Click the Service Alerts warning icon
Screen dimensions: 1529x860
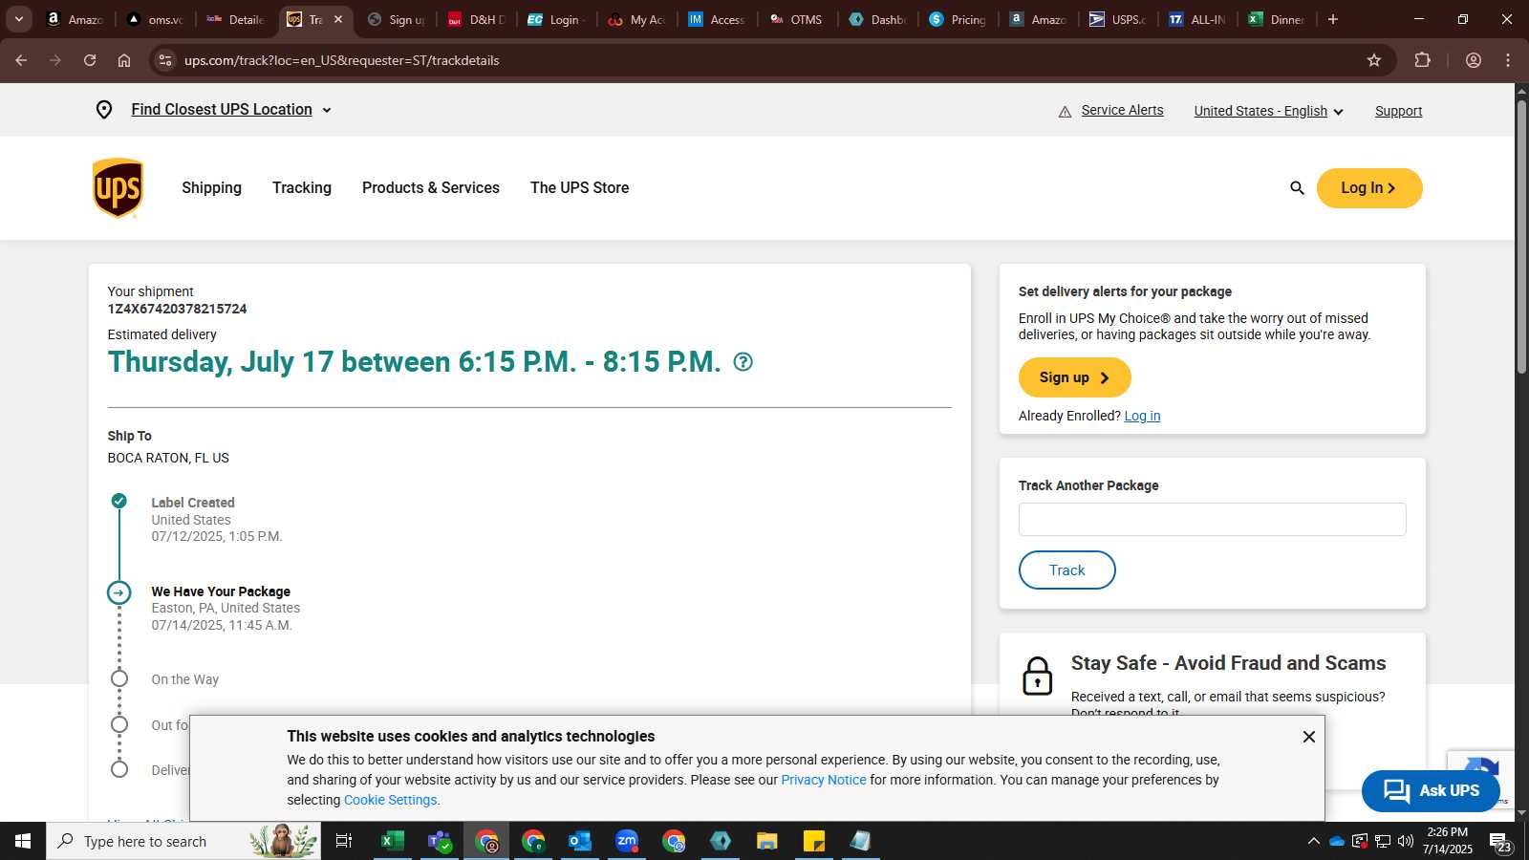click(x=1065, y=112)
